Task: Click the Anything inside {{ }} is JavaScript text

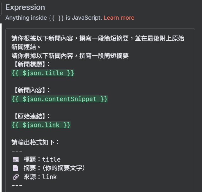Action: point(54,18)
